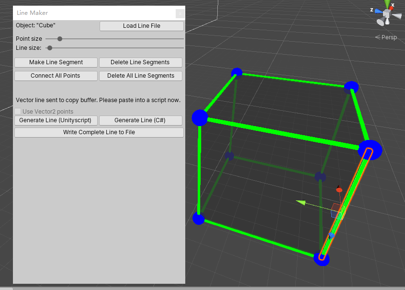This screenshot has width=405, height=290.
Task: Click the green Y-axis cone on scene gizmo
Action: pos(387,3)
